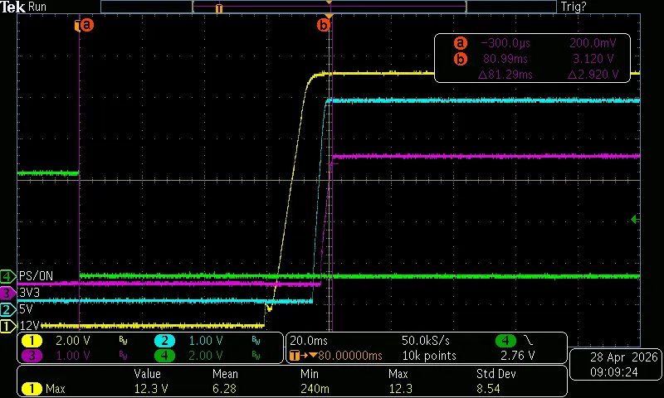The height and width of the screenshot is (398, 664).
Task: Click the yellow 1 badge beside Max measurement
Action: (32, 389)
